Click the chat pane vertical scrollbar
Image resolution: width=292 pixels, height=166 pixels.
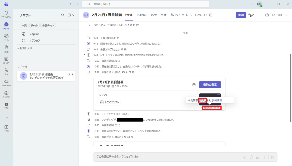[291, 85]
